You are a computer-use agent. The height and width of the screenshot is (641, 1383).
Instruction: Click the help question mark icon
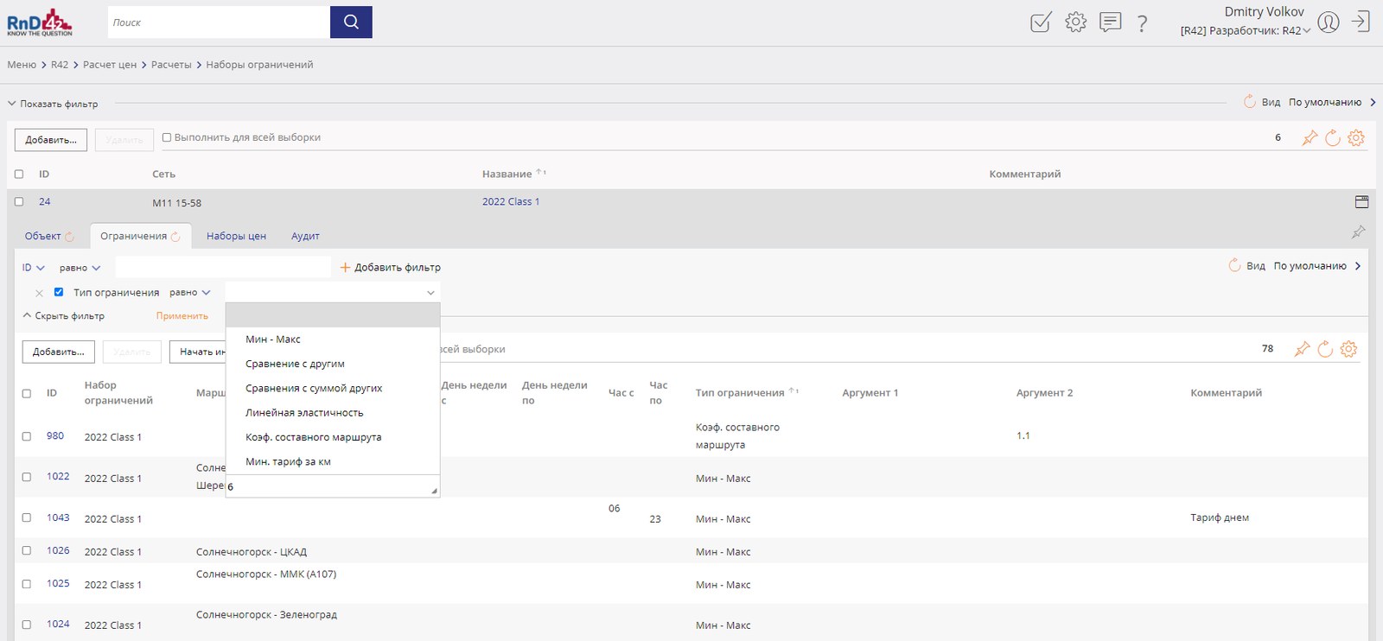pos(1142,23)
